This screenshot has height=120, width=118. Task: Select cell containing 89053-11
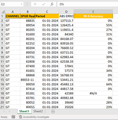[28, 80]
